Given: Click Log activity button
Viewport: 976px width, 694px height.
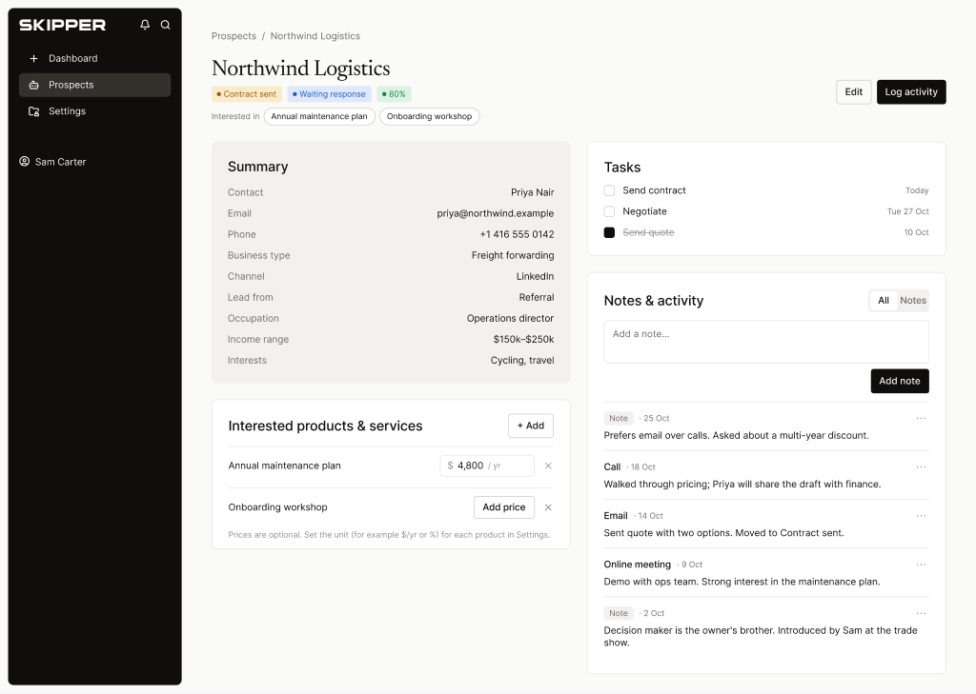Looking at the screenshot, I should point(911,92).
